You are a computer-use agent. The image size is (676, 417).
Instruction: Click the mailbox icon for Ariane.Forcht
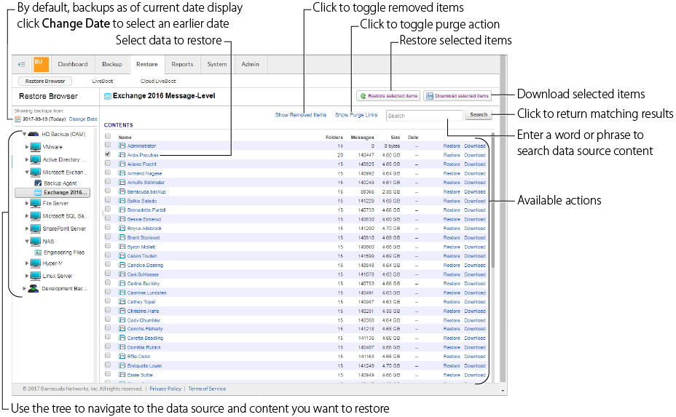(122, 164)
